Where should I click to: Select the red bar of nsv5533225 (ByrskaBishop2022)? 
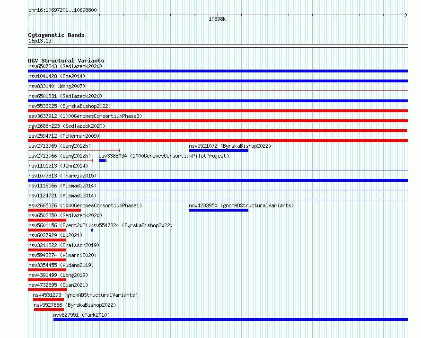click(x=218, y=111)
